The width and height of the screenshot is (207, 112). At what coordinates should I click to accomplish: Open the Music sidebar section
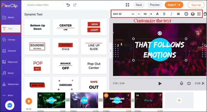tap(8, 73)
